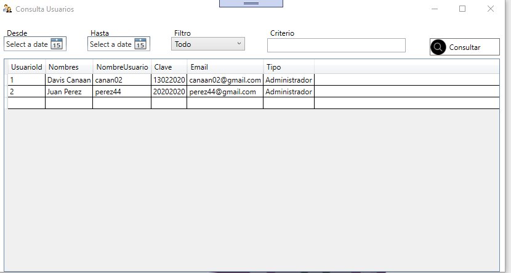Open the Hasta calendar picker icon
Screen dimensions: 511x273
click(140, 44)
